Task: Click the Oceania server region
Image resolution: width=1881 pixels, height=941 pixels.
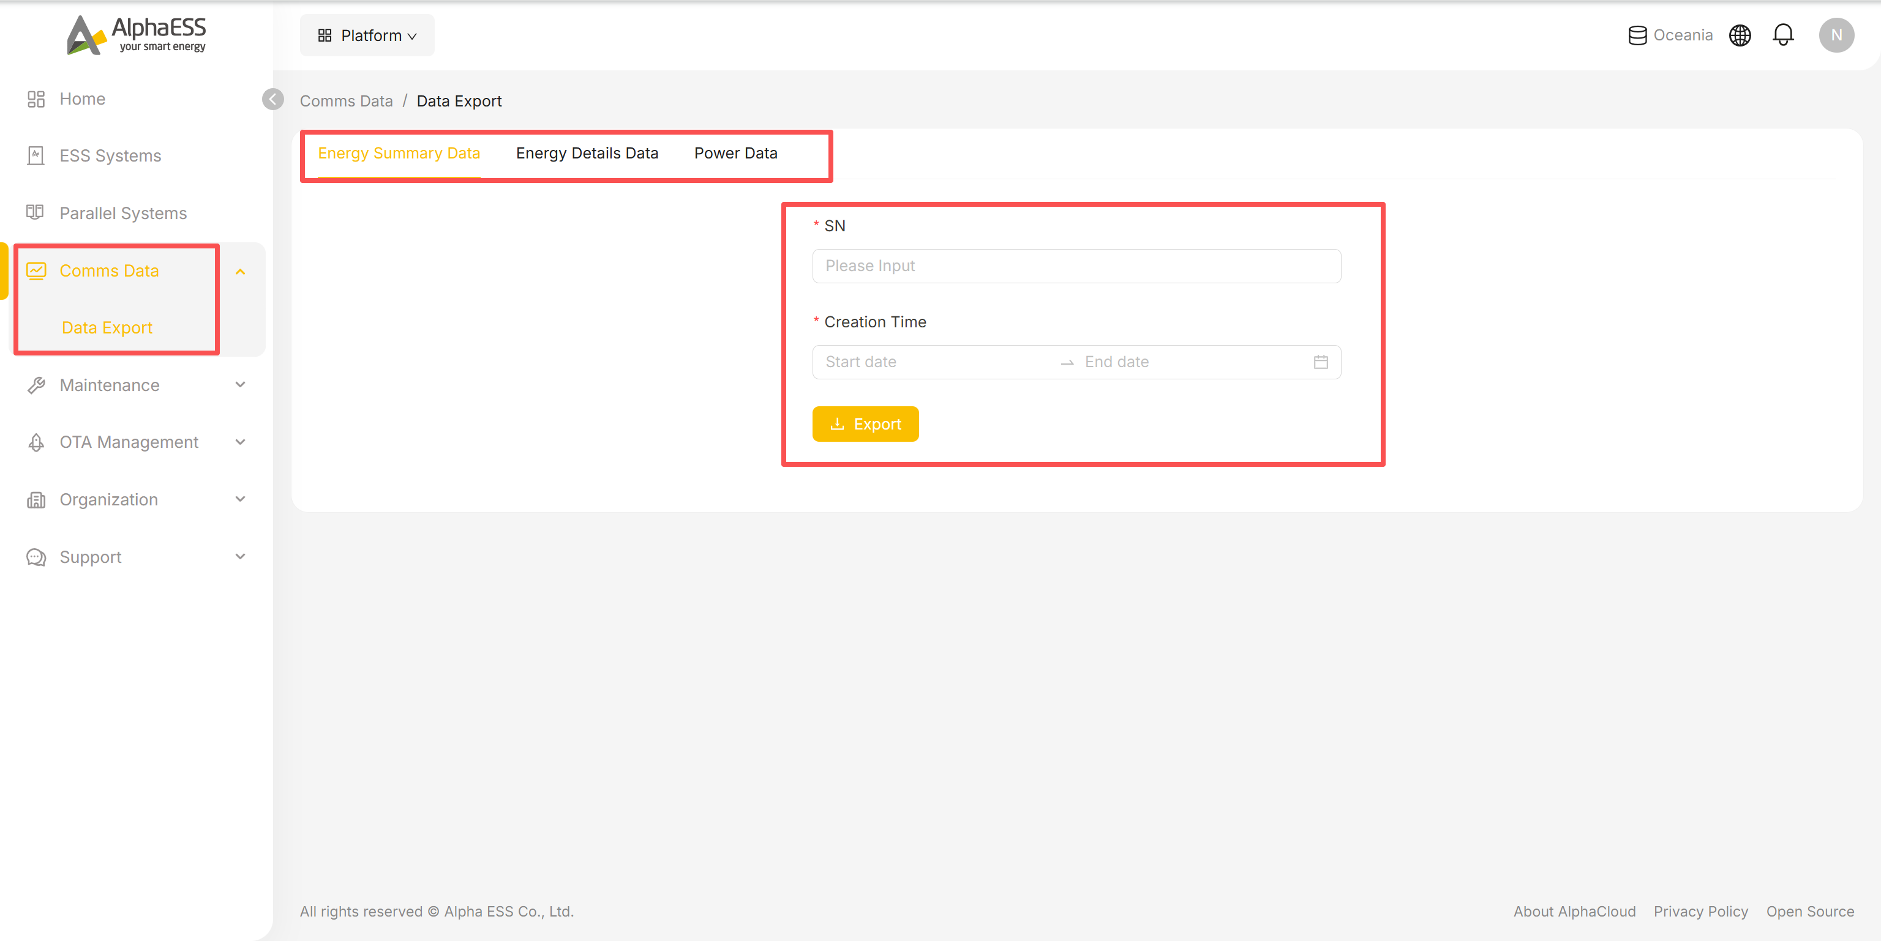Action: click(x=1670, y=35)
